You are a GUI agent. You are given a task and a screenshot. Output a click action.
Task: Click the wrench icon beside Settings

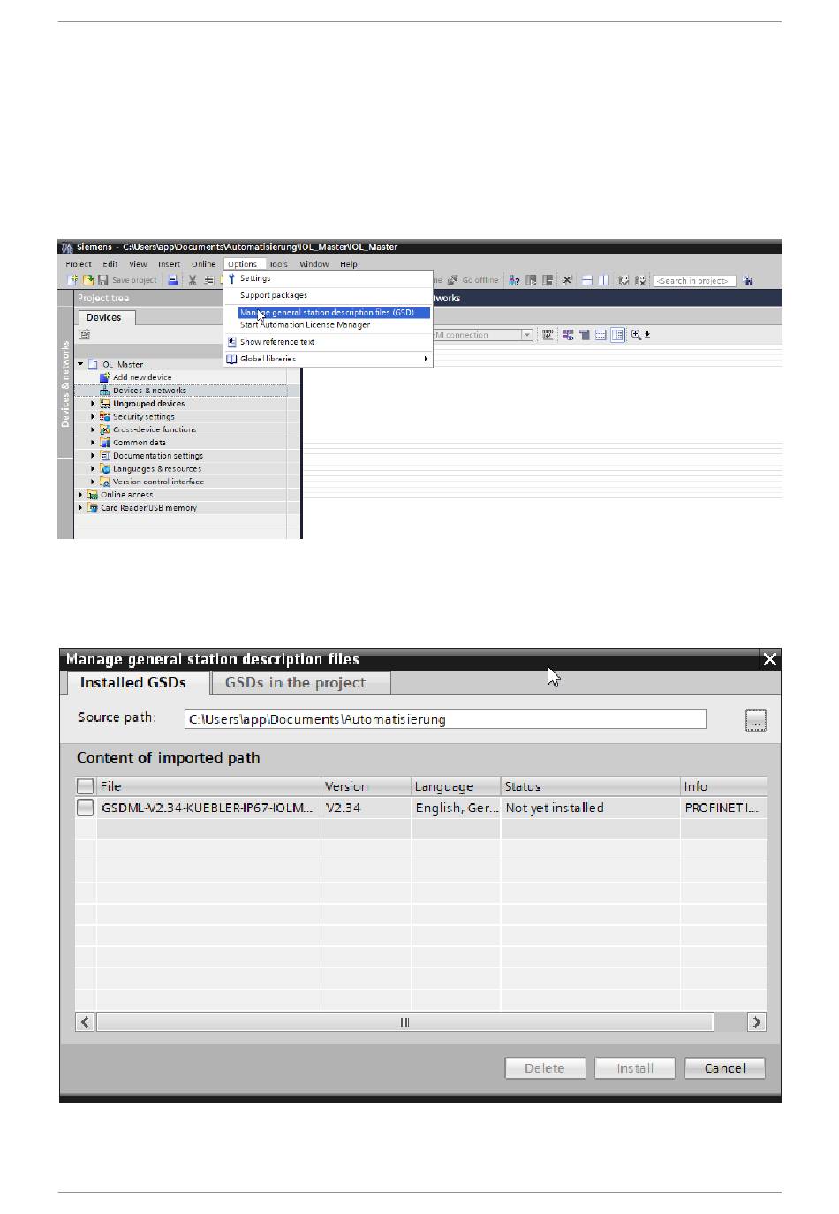pyautogui.click(x=231, y=278)
